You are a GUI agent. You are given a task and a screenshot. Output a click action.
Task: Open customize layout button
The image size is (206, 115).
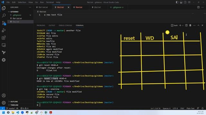pyautogui.click(x=189, y=2)
